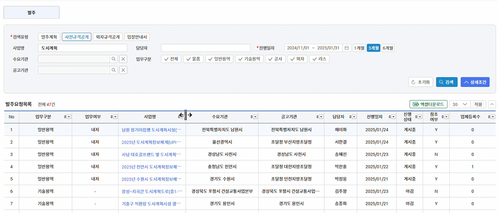Click cell 조달청 부산지방조달청
Viewport: 499px width, 213px height.
[x=291, y=142]
